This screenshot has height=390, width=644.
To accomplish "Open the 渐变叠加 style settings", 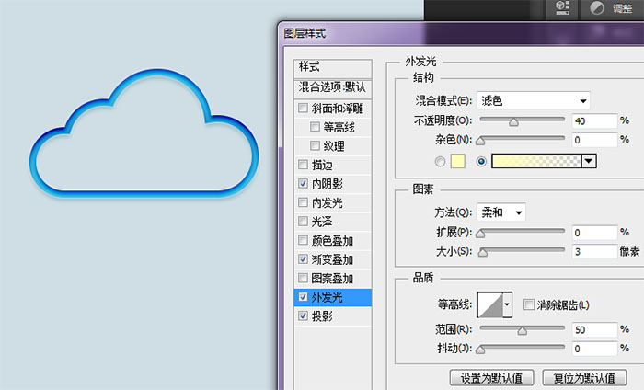I will [332, 259].
